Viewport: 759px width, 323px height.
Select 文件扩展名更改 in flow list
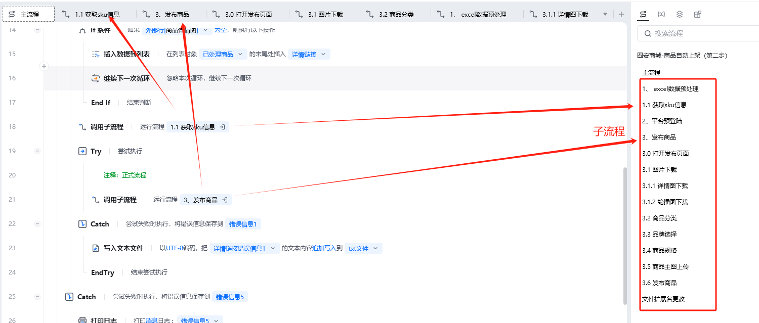663,299
